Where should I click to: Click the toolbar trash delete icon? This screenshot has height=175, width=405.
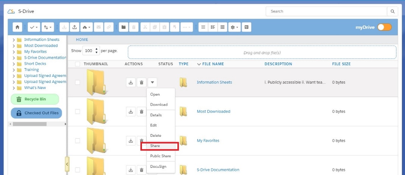(x=134, y=27)
